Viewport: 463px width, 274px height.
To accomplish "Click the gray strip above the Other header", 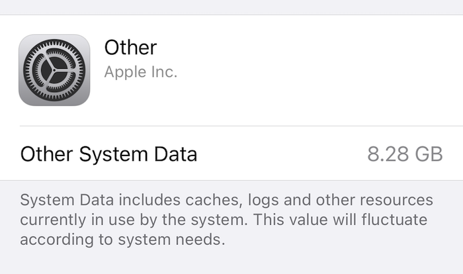I will (x=232, y=7).
